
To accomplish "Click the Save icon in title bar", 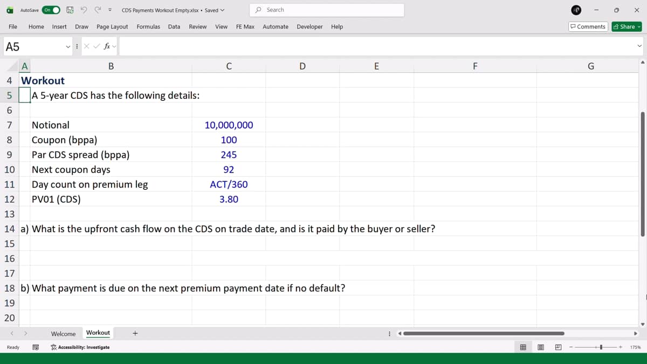I will click(70, 10).
